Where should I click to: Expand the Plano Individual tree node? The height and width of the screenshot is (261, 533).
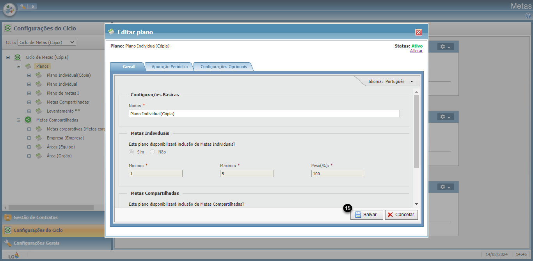tap(29, 84)
